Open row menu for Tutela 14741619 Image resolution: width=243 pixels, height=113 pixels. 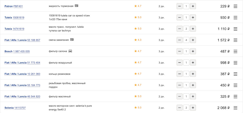[235, 29]
